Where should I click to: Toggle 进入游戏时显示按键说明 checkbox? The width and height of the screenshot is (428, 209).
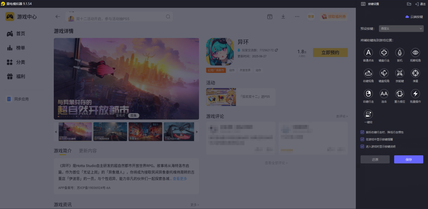(363, 147)
